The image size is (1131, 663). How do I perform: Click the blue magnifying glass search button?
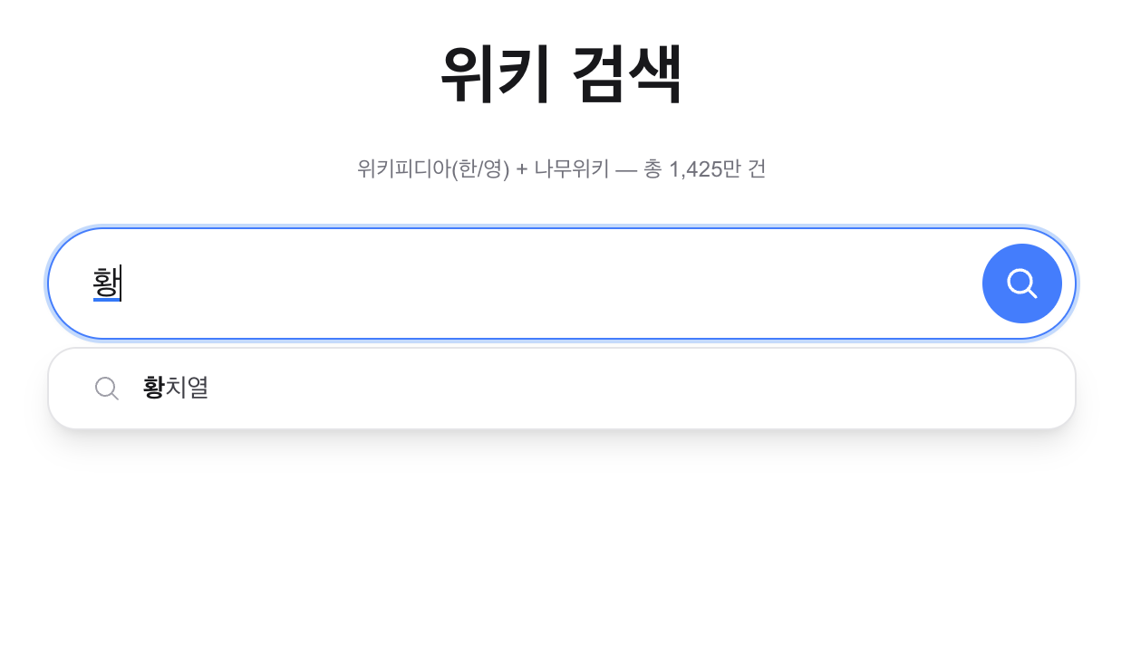pos(1022,283)
